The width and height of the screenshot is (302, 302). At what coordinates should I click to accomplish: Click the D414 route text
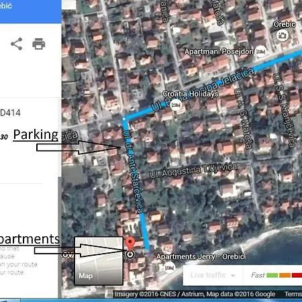pyautogui.click(x=10, y=113)
